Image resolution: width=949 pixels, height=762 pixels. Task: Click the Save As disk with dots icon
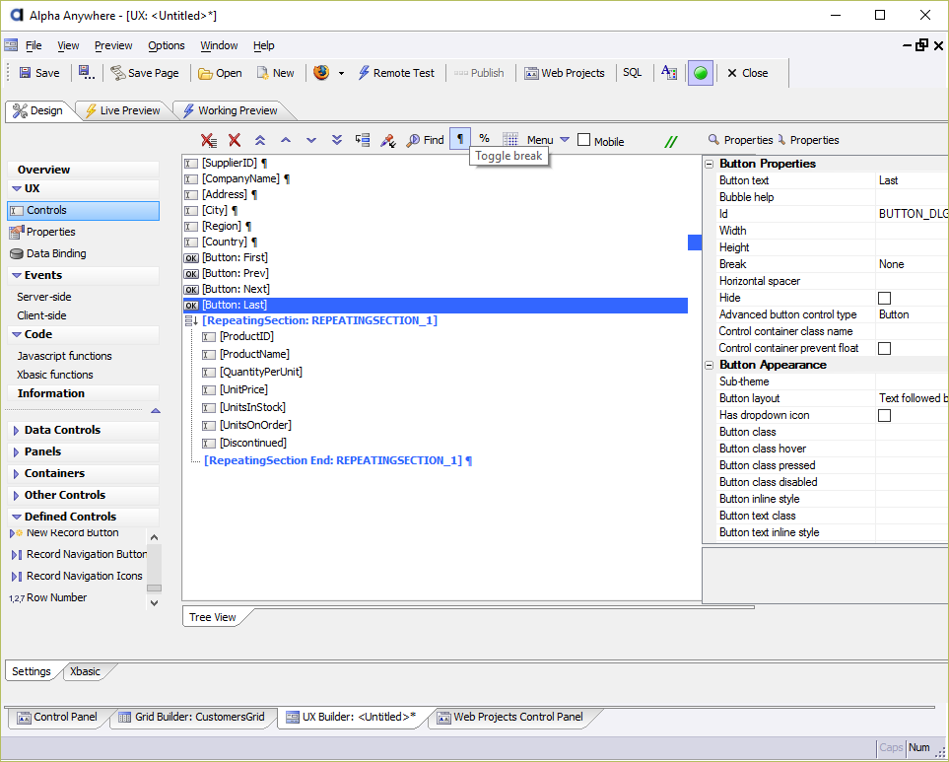[x=87, y=73]
